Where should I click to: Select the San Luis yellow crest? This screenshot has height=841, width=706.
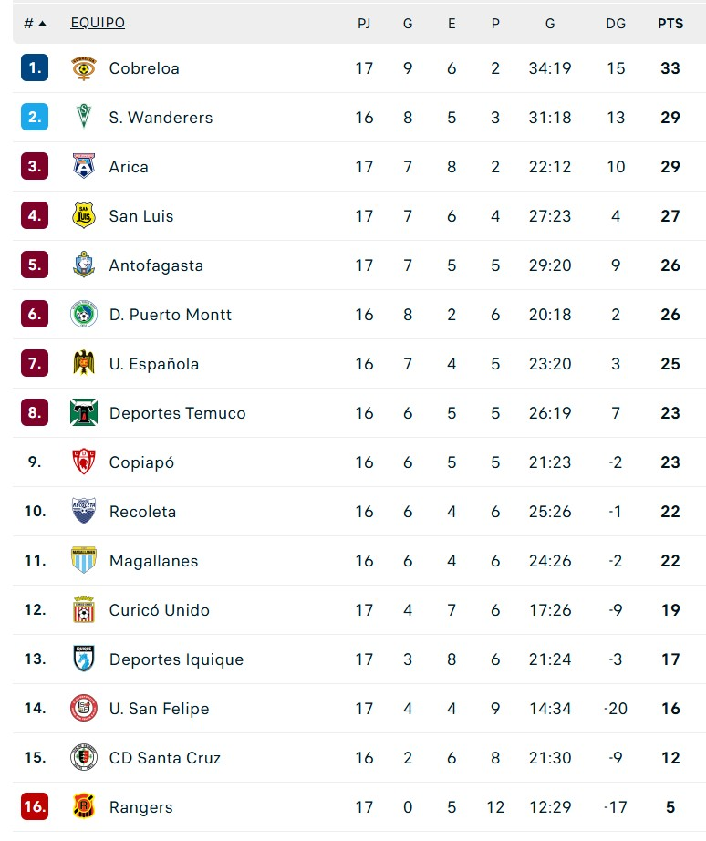coord(84,215)
